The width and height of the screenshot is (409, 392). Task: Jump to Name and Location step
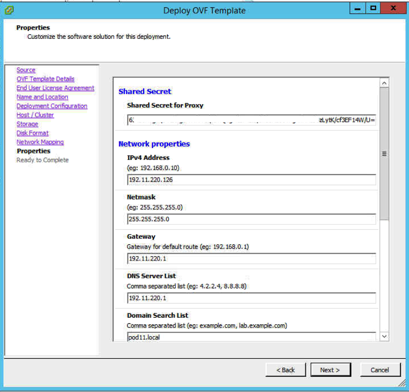(x=42, y=97)
